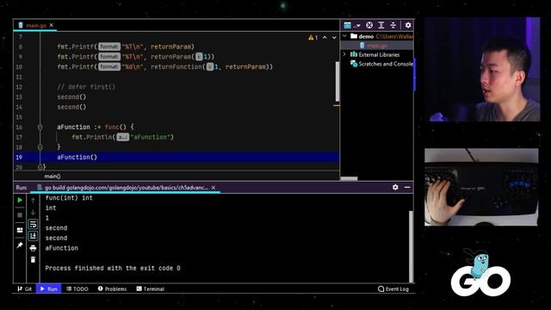Expand External Libraries node
Viewport: 551px width, 310px height.
click(x=344, y=54)
